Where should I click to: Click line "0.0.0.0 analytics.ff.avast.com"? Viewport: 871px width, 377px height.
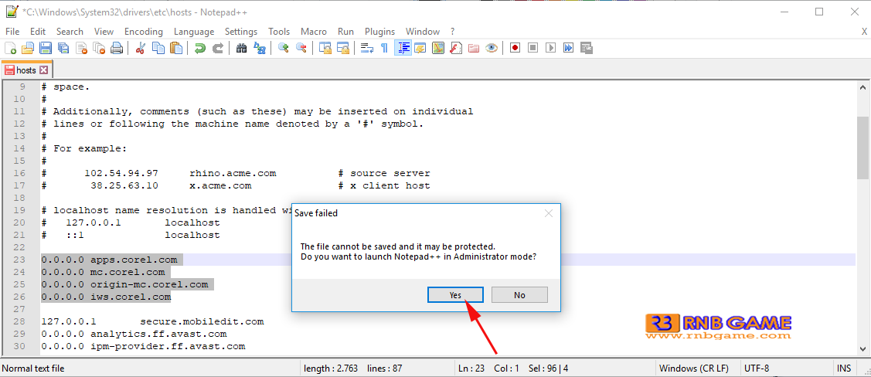(134, 334)
